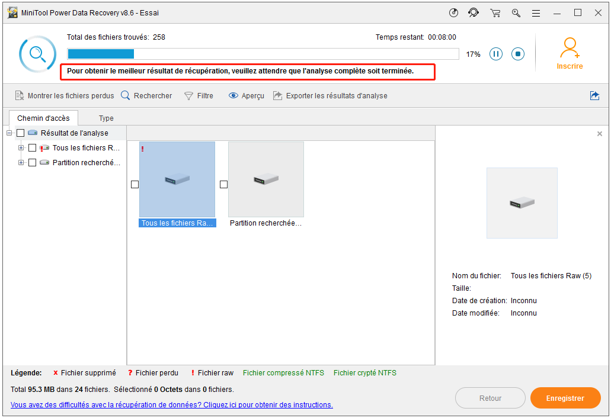The image size is (611, 418).
Task: Check the Partition recherché... tree checkbox
Action: click(x=33, y=163)
